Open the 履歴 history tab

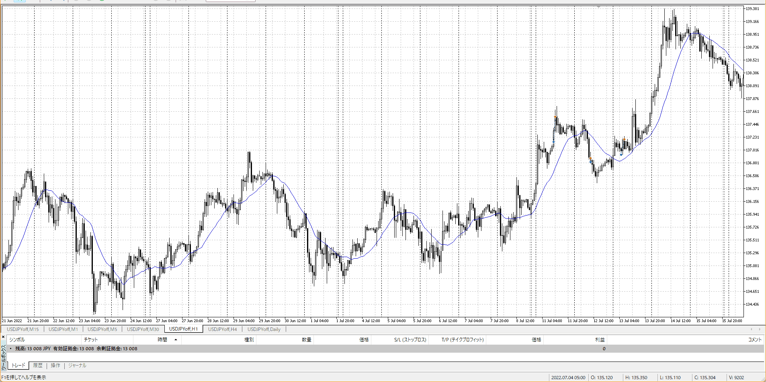click(38, 366)
